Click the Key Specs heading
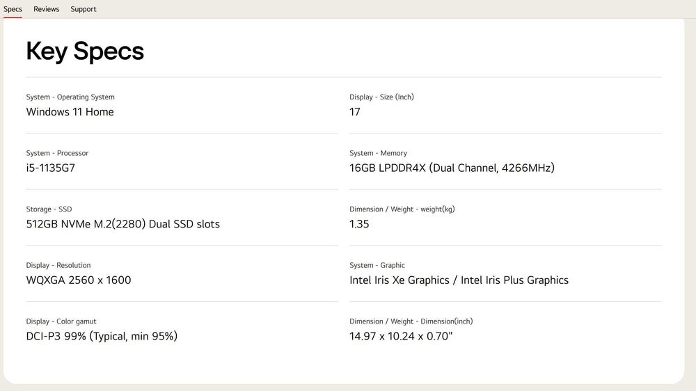This screenshot has width=696, height=391. 85,51
